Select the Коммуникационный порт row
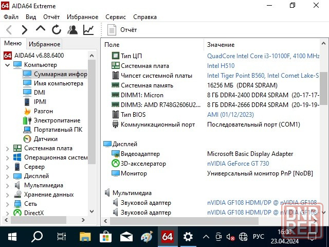Viewport: 329px width, 247px height. pos(211,125)
